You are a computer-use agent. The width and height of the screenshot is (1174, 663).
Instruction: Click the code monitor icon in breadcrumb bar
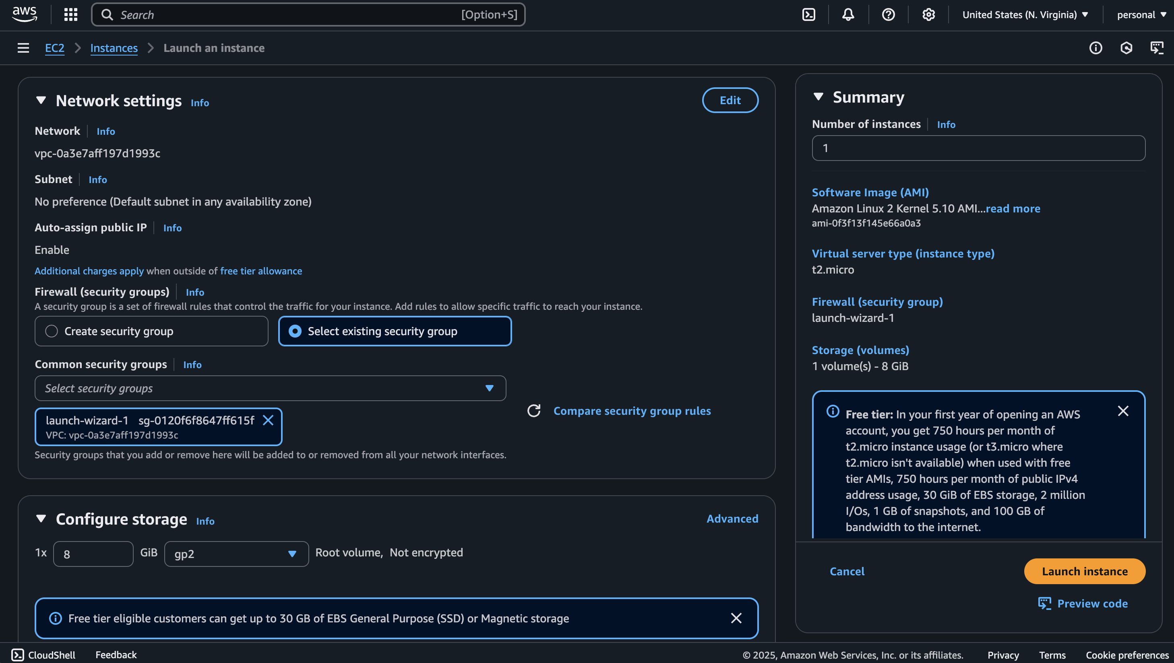1157,48
